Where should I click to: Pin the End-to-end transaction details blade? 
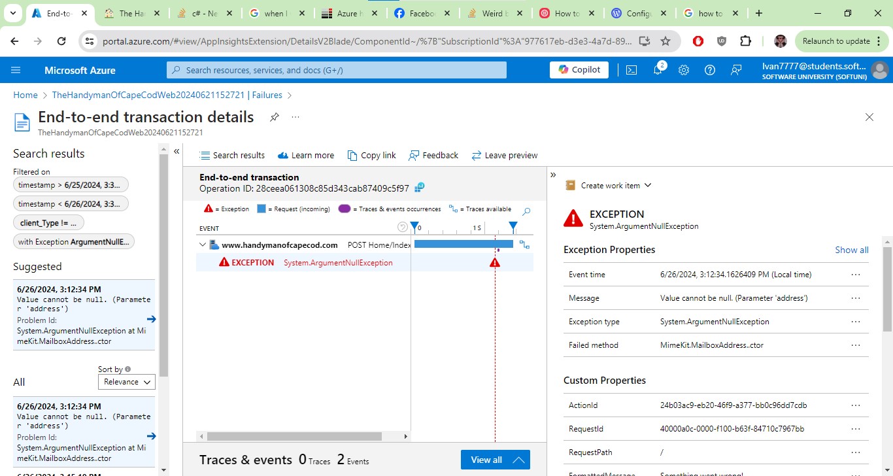pos(275,117)
